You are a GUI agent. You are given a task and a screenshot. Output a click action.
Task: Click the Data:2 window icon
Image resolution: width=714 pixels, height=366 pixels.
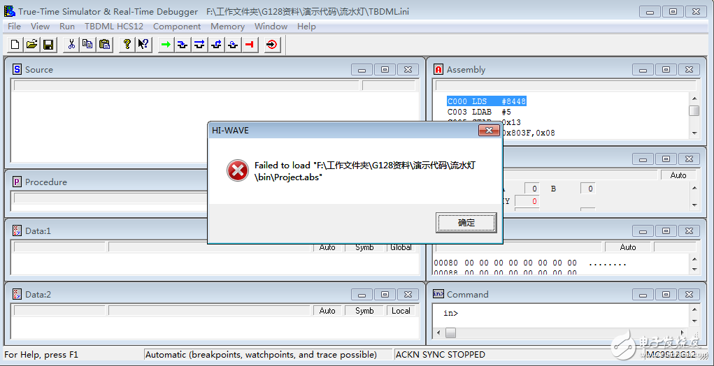click(x=17, y=294)
